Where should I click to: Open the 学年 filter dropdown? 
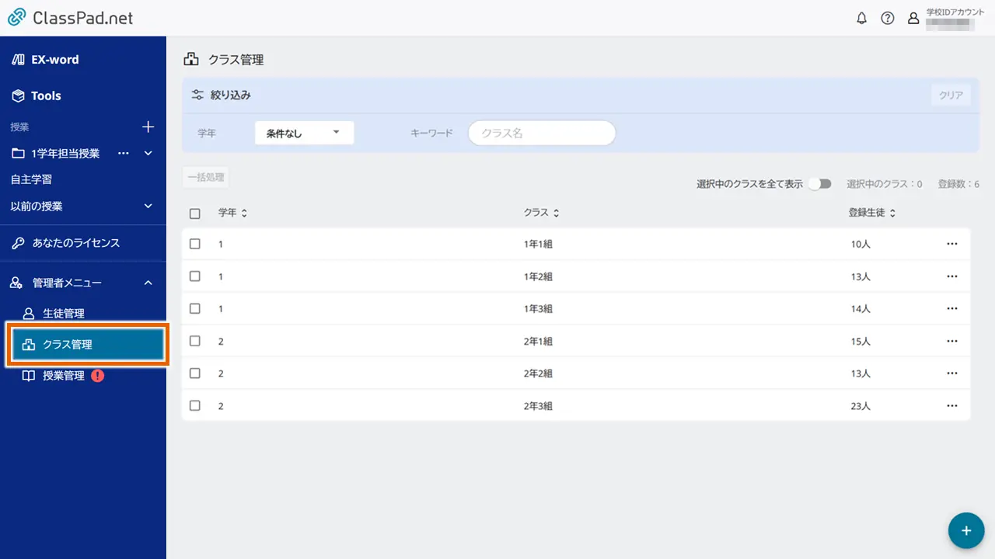304,134
